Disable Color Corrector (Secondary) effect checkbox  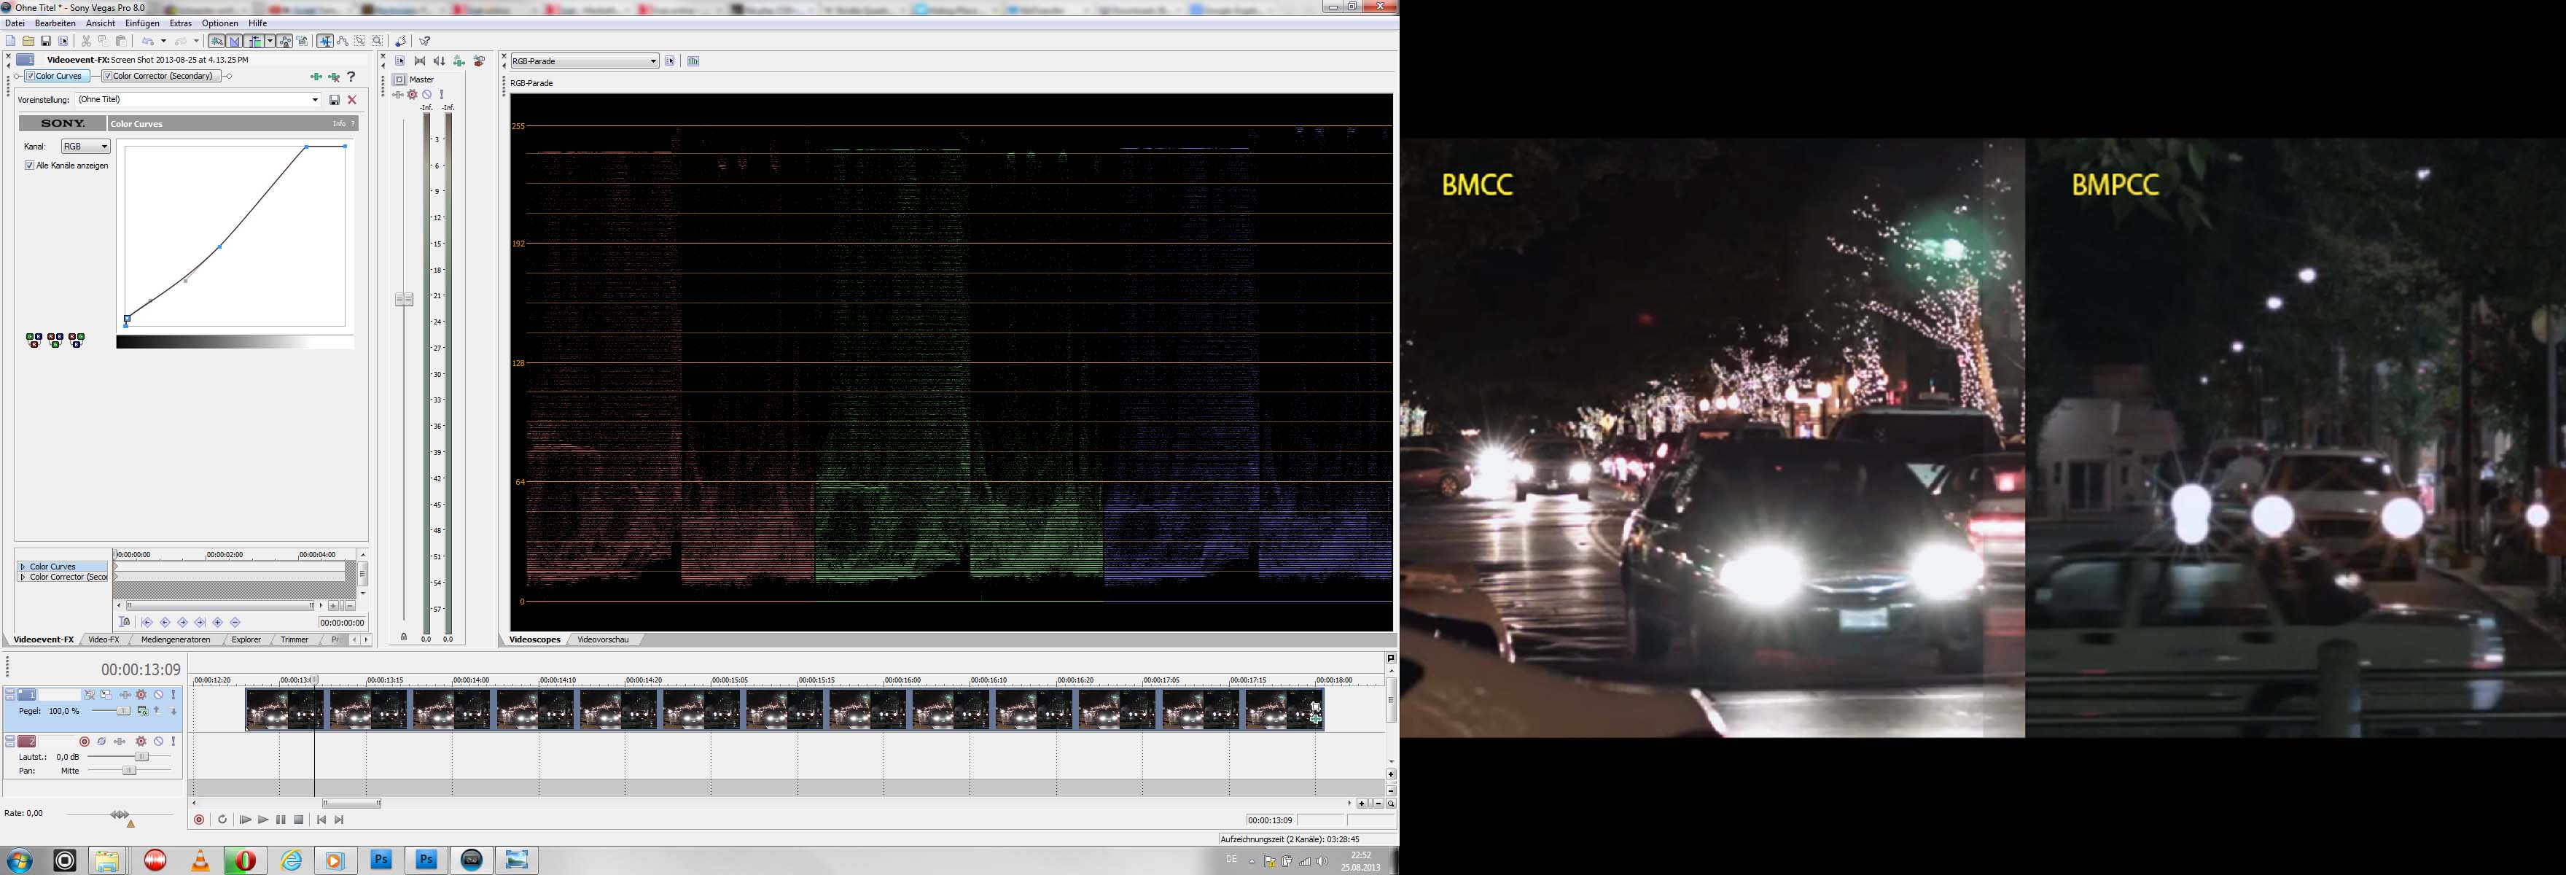pos(108,76)
